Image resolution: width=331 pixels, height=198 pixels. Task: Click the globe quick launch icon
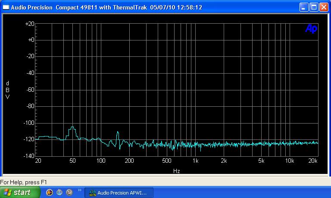point(59,192)
